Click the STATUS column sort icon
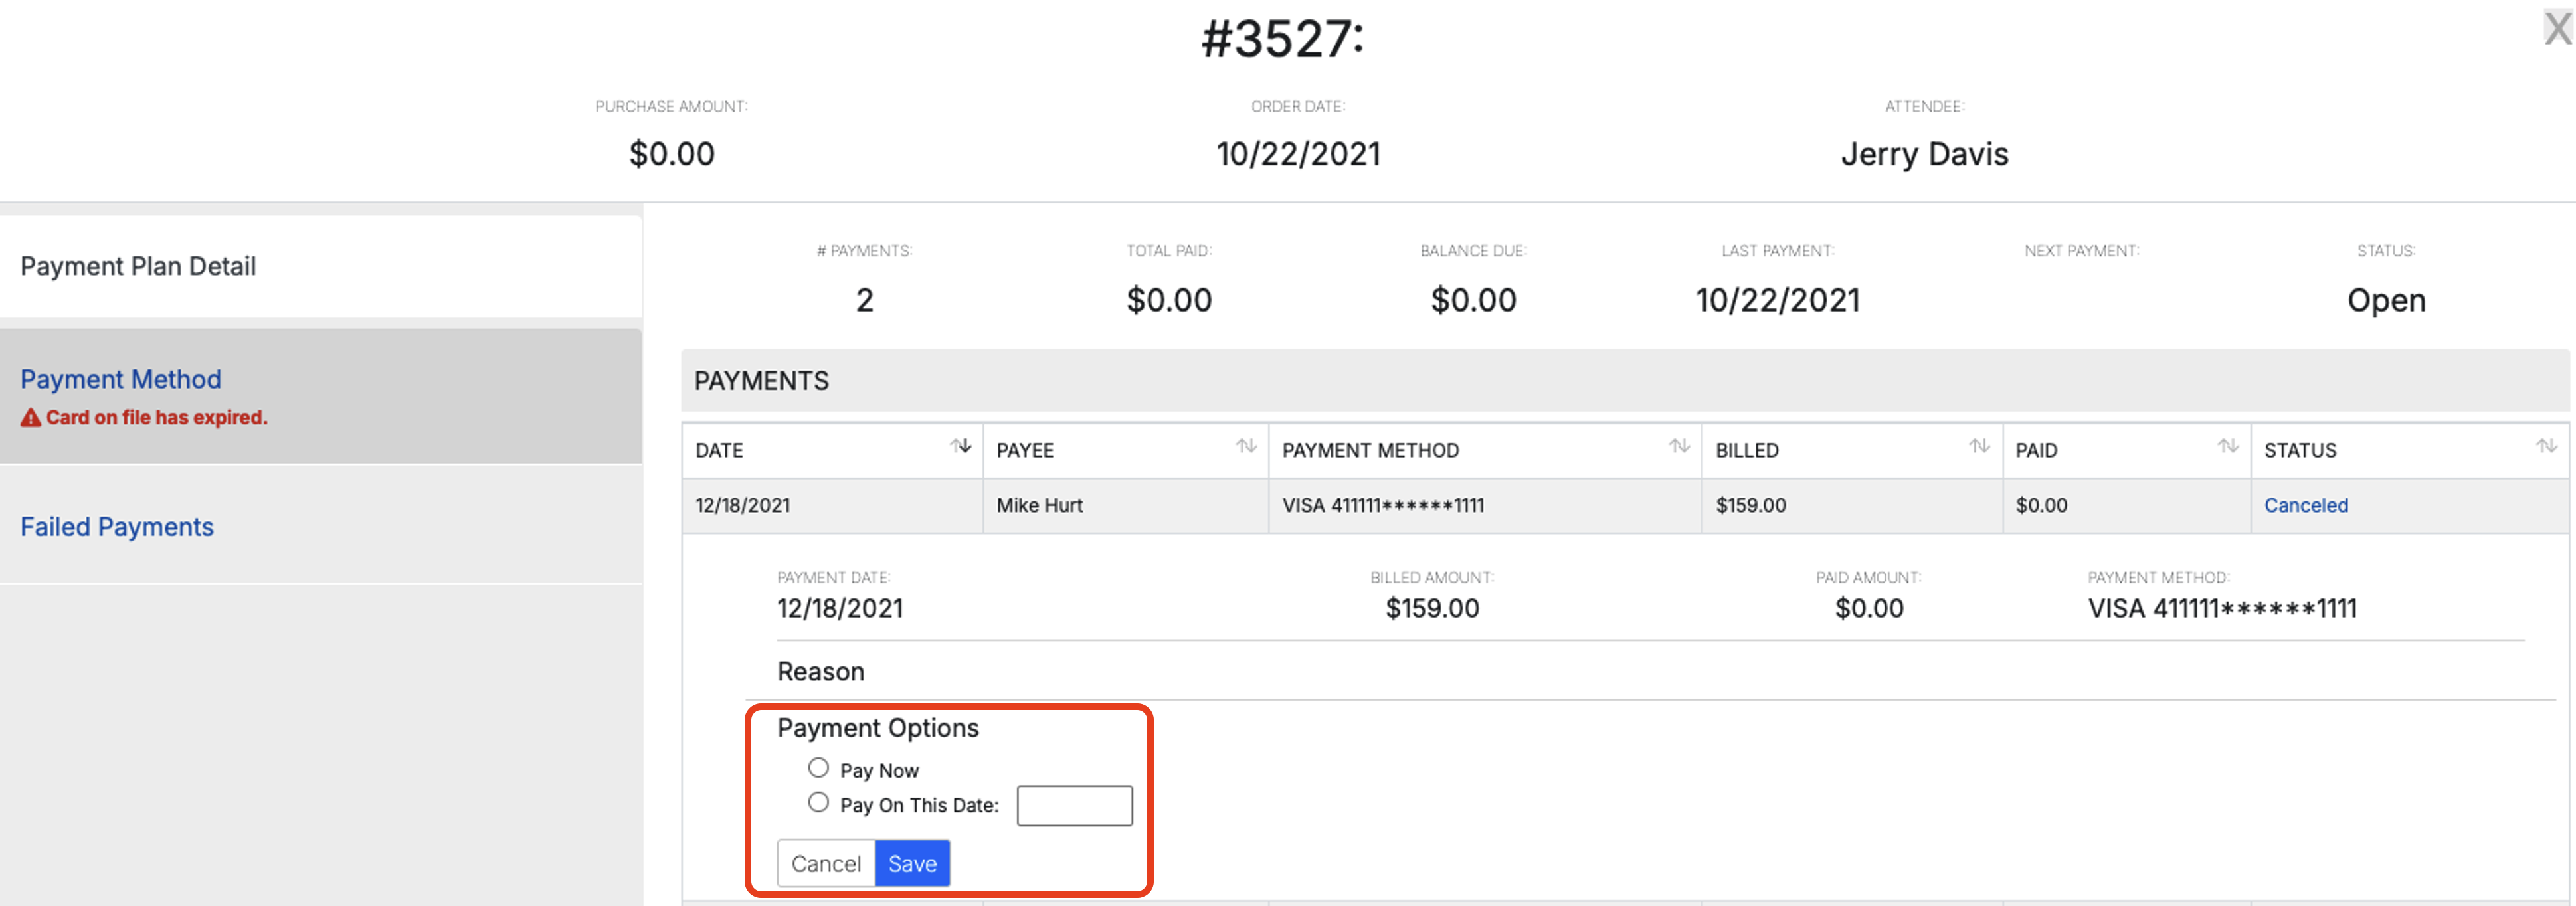2576x906 pixels. tap(2546, 446)
